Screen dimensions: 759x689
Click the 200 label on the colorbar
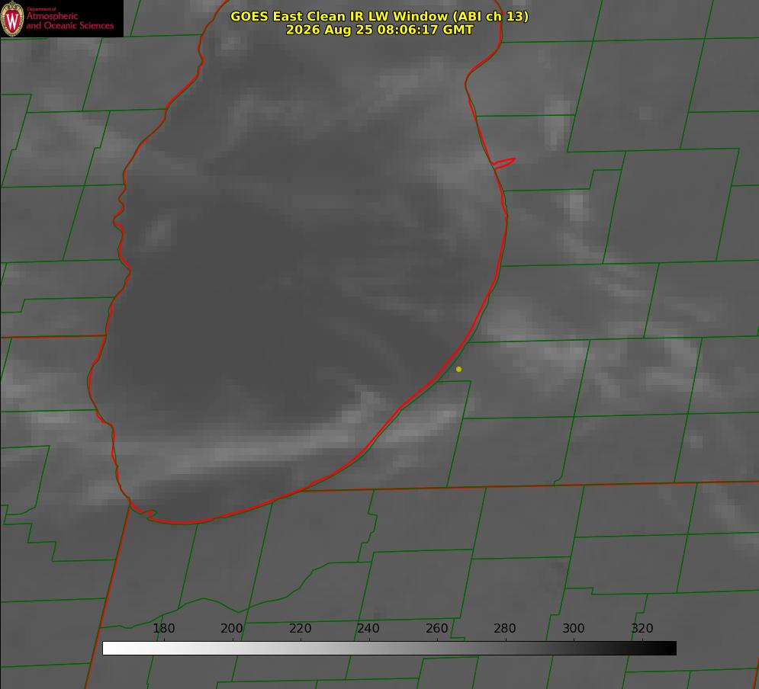point(232,628)
